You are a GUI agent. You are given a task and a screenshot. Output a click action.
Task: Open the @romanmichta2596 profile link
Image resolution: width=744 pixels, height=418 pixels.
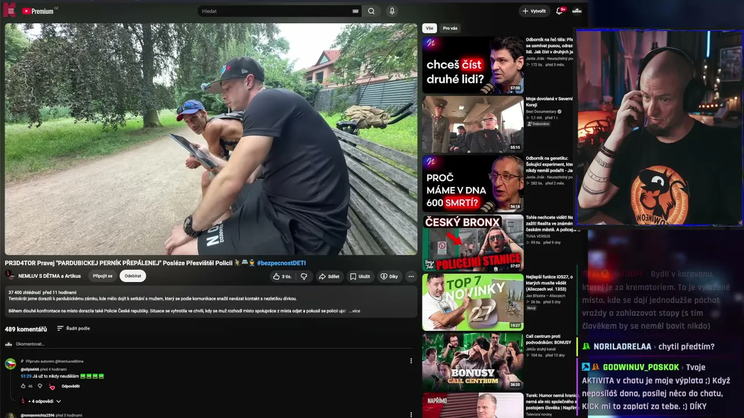[37, 415]
